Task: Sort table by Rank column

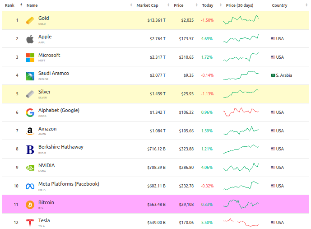Action: (x=10, y=5)
